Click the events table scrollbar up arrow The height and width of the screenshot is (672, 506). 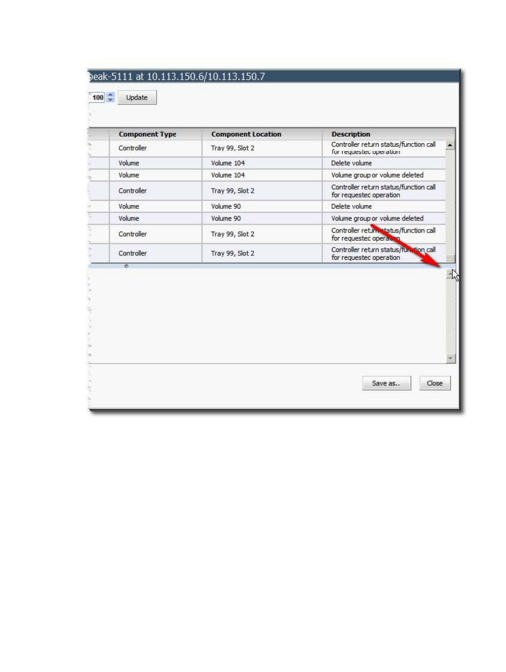pos(450,145)
